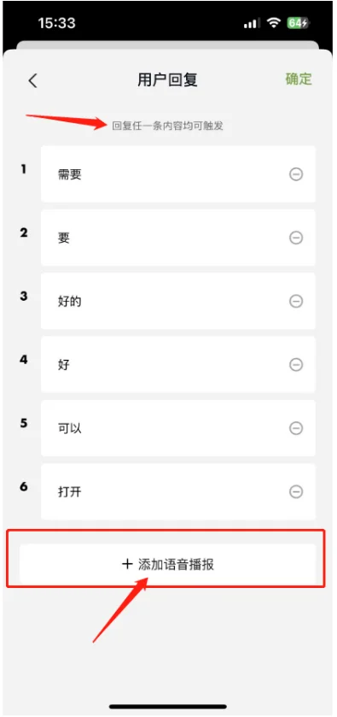Tap the 用户回复 page title

167,80
